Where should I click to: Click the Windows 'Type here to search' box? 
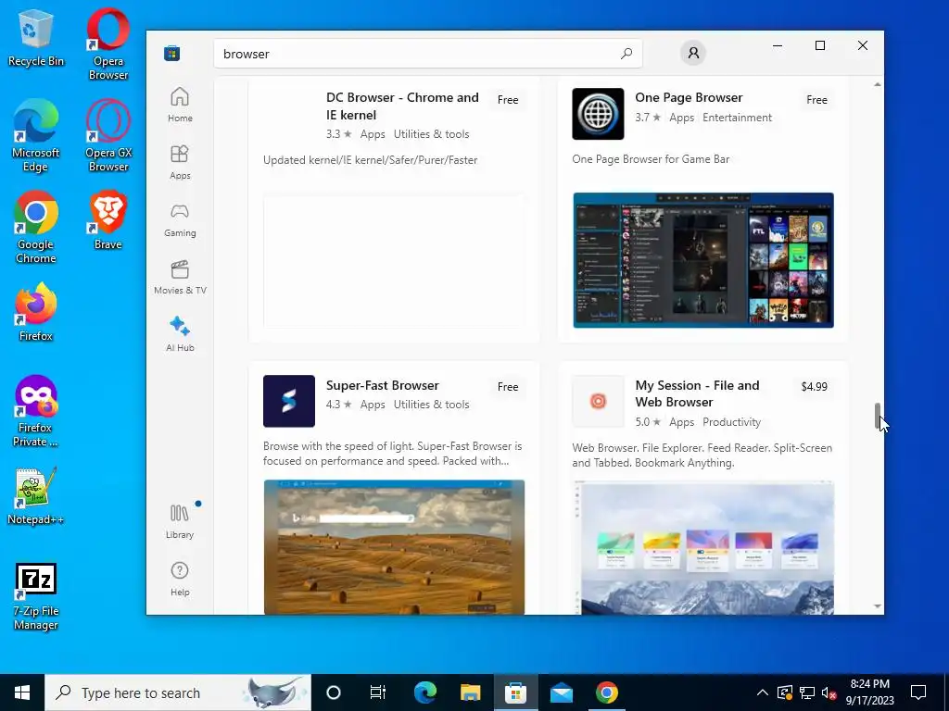tap(178, 692)
